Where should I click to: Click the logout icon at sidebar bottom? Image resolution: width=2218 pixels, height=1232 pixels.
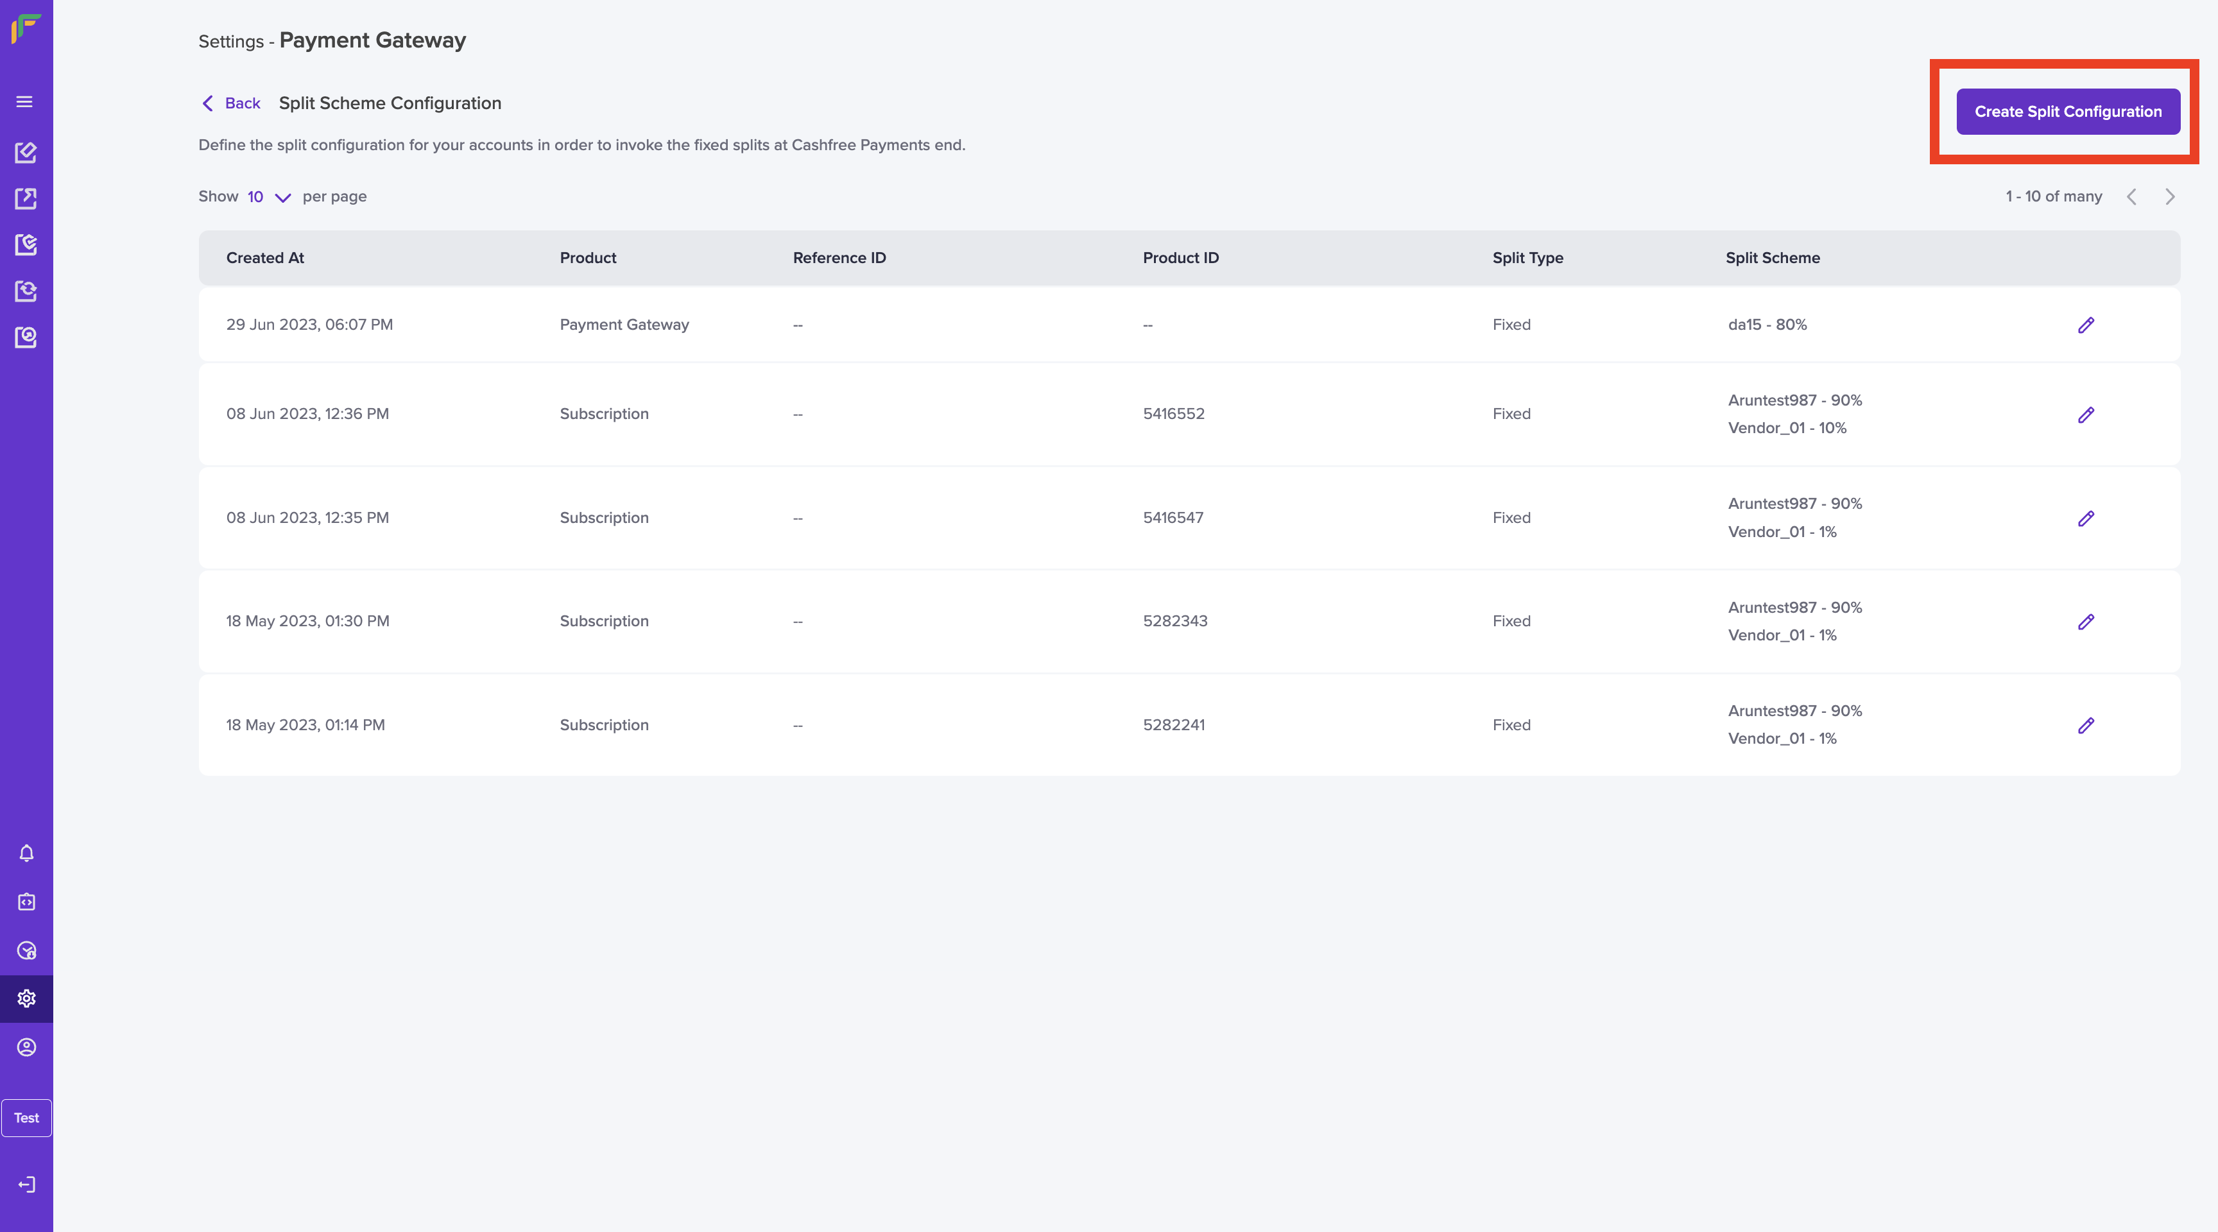click(27, 1185)
